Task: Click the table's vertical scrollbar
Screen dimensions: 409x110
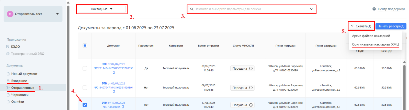Action: 404,86
